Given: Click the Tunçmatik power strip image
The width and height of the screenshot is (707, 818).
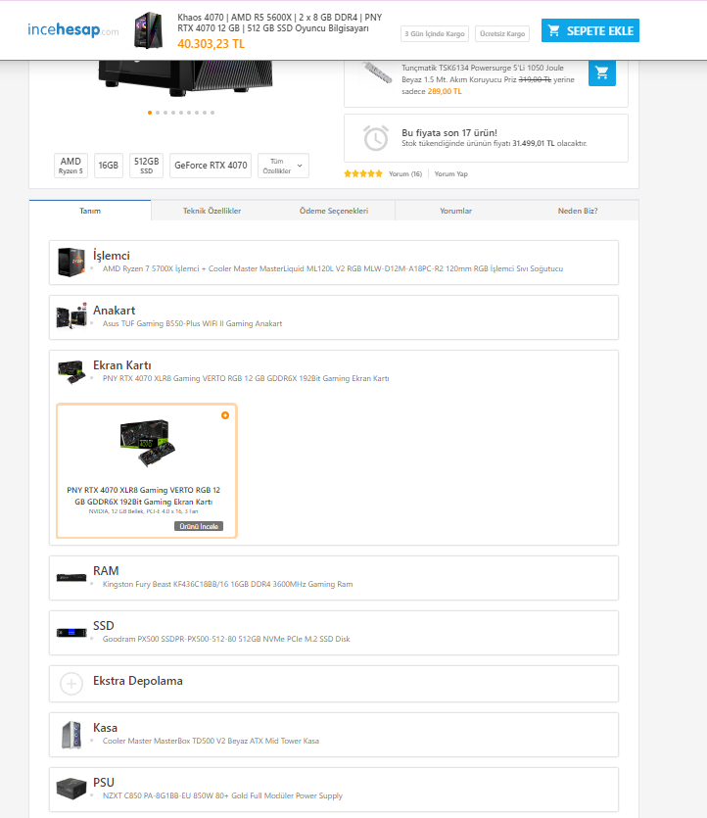Looking at the screenshot, I should pyautogui.click(x=377, y=73).
